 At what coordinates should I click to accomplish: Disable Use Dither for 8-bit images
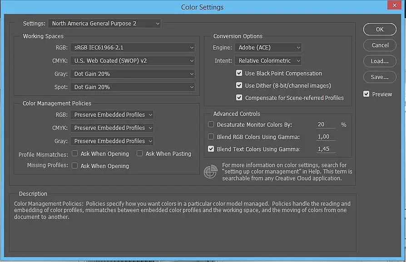pyautogui.click(x=239, y=85)
